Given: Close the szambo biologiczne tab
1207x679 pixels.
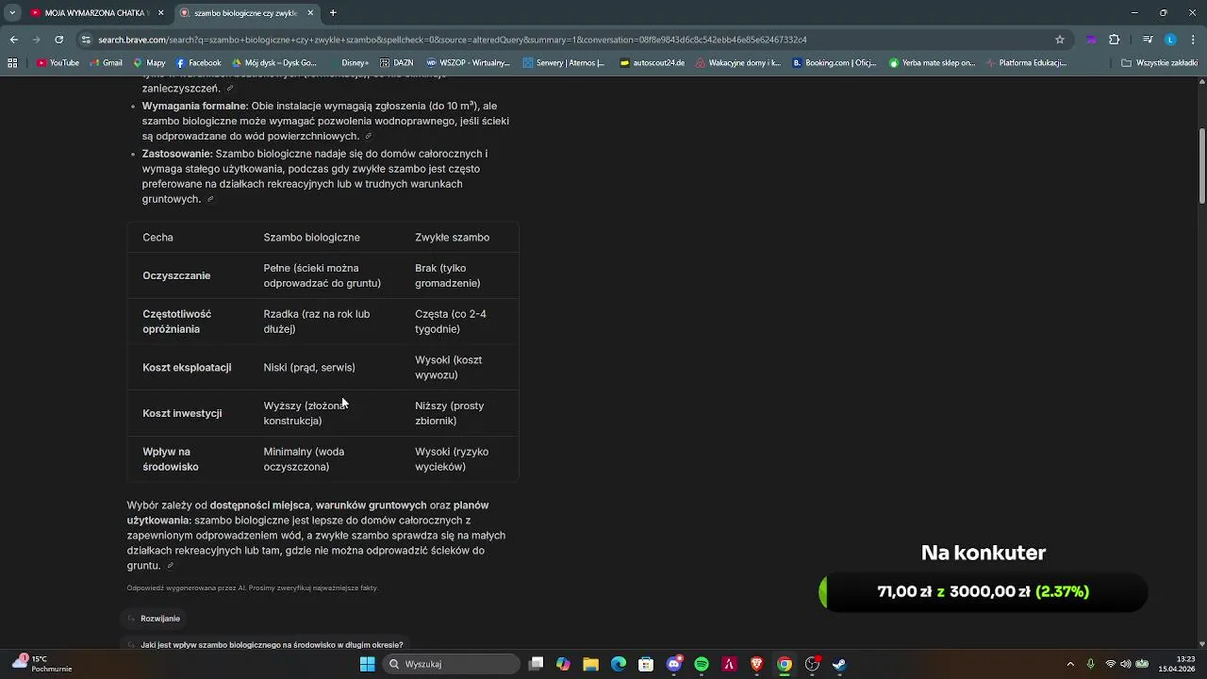Looking at the screenshot, I should 310,13.
